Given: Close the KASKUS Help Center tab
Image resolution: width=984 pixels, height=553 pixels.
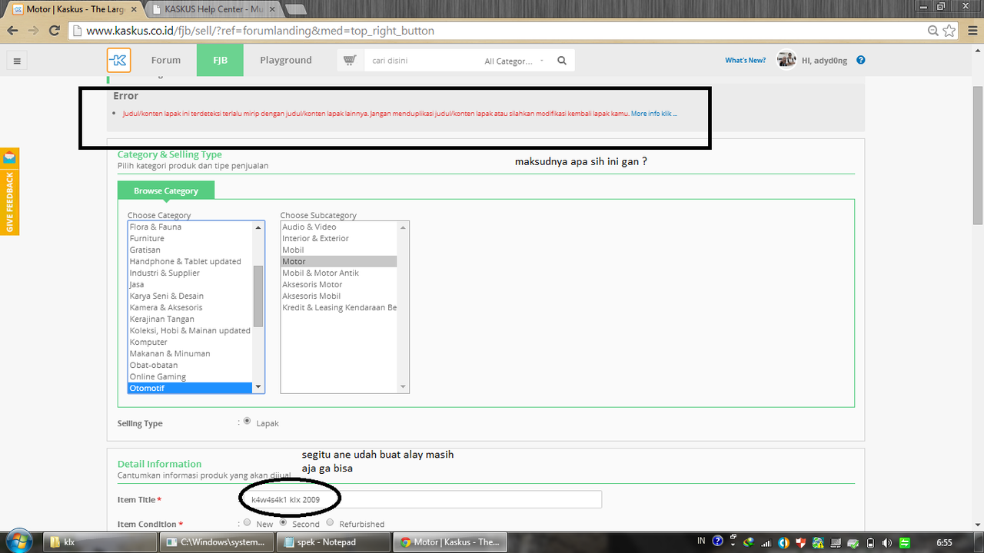Looking at the screenshot, I should point(272,9).
